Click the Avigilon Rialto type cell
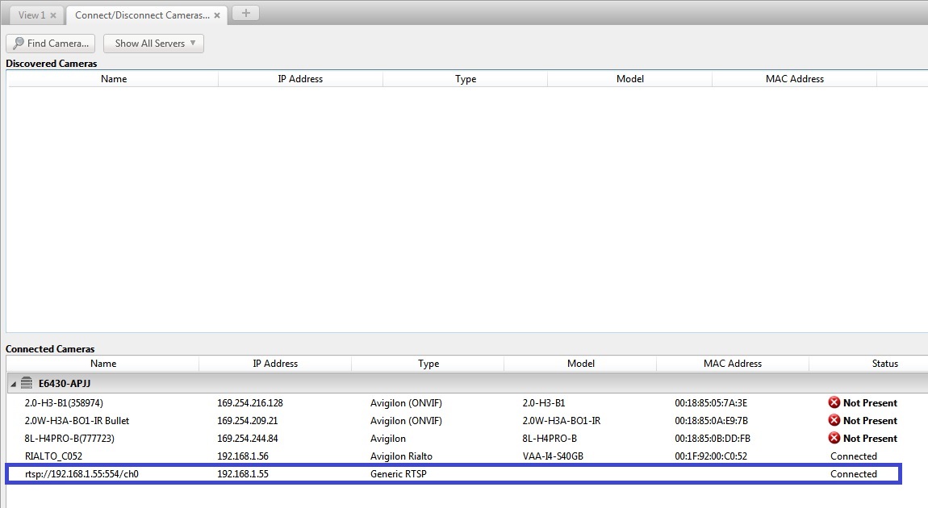The image size is (928, 508). point(401,456)
